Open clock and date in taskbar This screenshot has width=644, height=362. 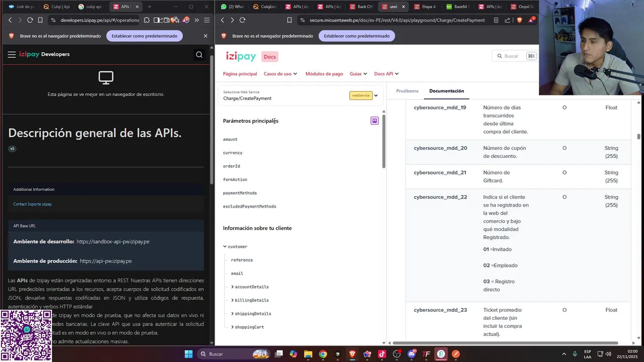pos(628,354)
